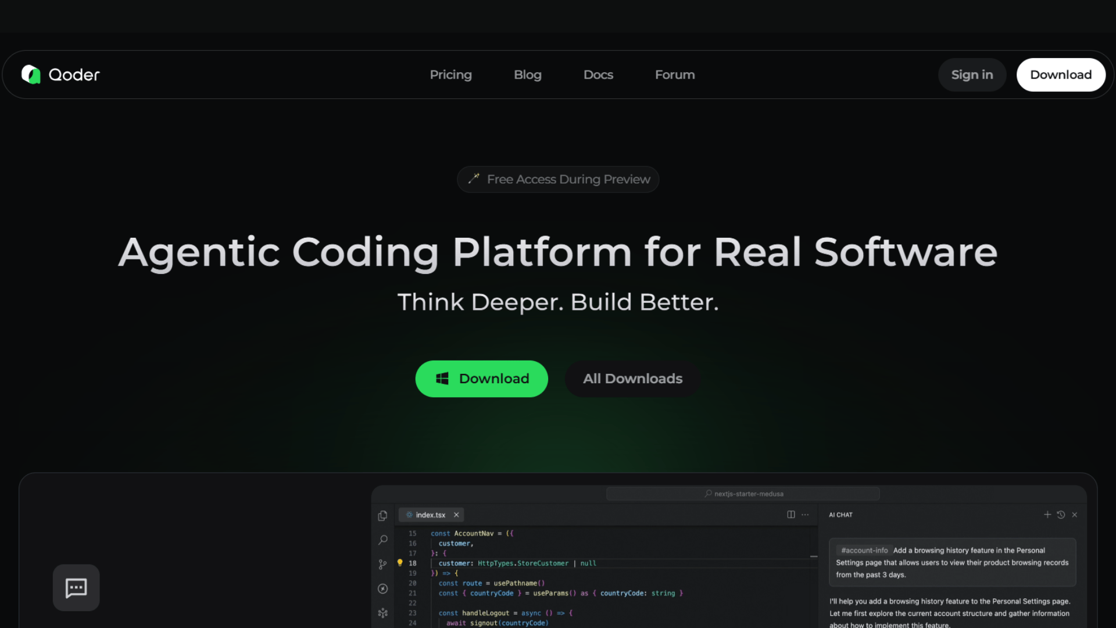Click the Qoder brand name text

click(74, 74)
